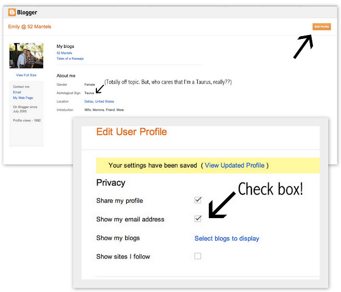341x292 pixels.
Task: Click the 'Show sites I follow' label
Action: coord(123,256)
